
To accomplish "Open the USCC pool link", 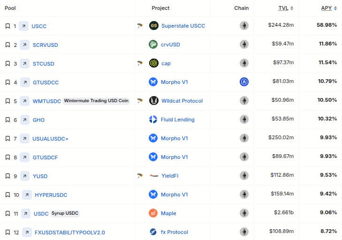I will click(39, 26).
